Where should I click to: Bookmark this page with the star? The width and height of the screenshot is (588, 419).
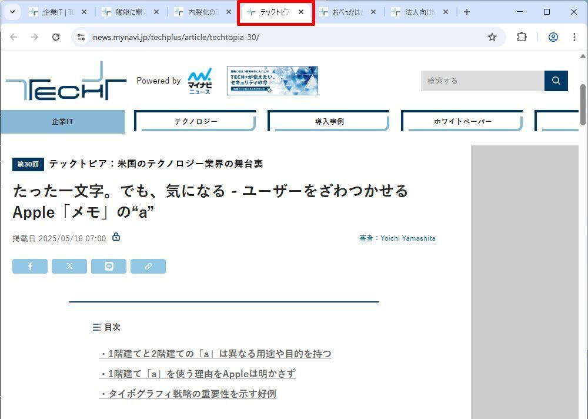492,37
